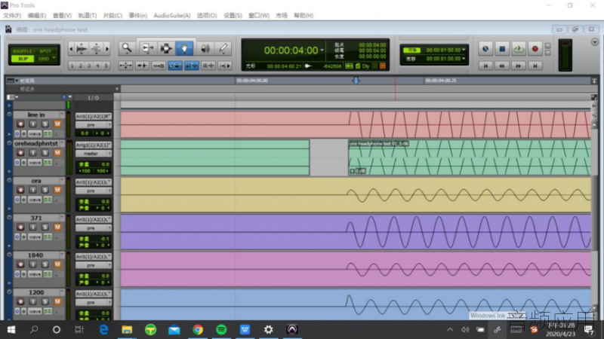
Task: Open 371 track output pre selector
Action: pyautogui.click(x=93, y=228)
